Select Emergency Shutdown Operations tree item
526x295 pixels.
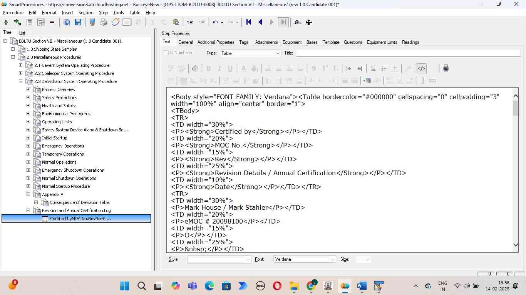(x=73, y=170)
